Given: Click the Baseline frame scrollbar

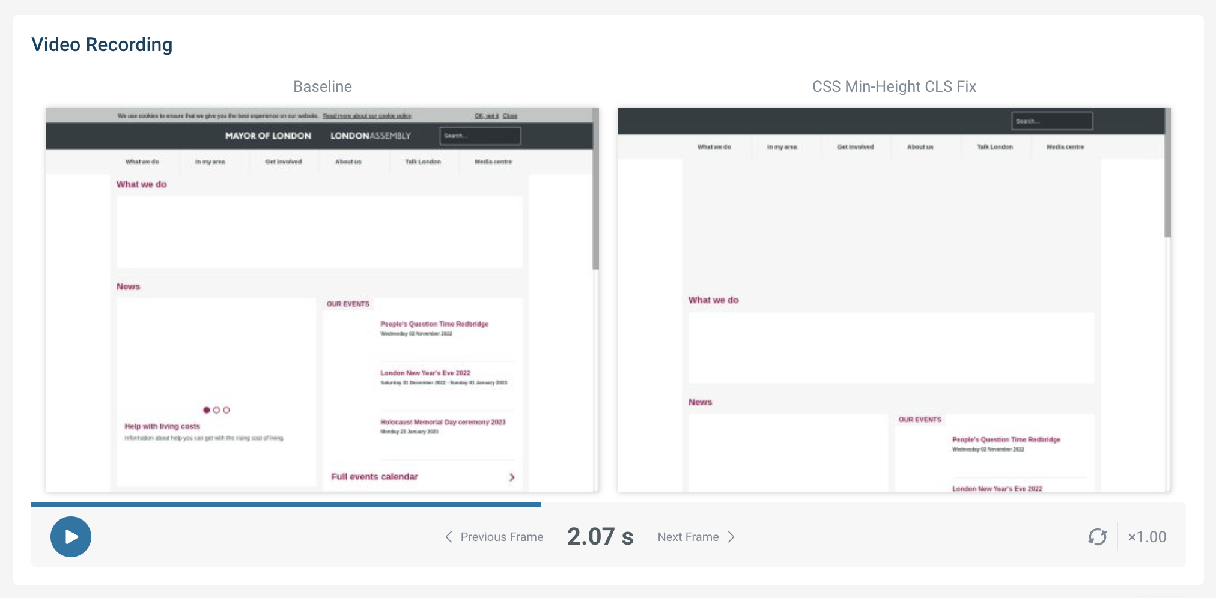Looking at the screenshot, I should tap(595, 189).
